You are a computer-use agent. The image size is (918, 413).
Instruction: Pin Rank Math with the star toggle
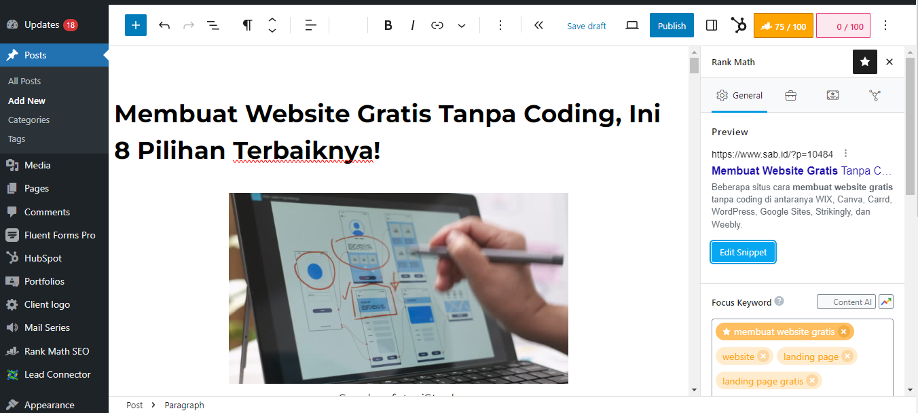coord(864,62)
